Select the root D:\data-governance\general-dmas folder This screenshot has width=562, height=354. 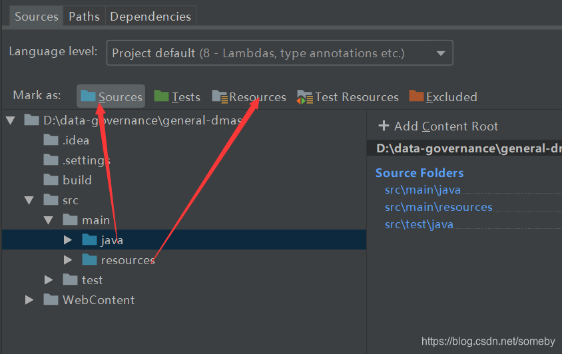[142, 120]
